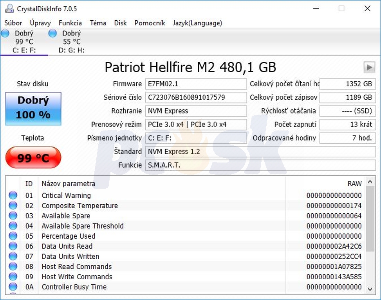Select the Critical Warning parameter name
Screen dimensions: 381x300
click(x=66, y=195)
